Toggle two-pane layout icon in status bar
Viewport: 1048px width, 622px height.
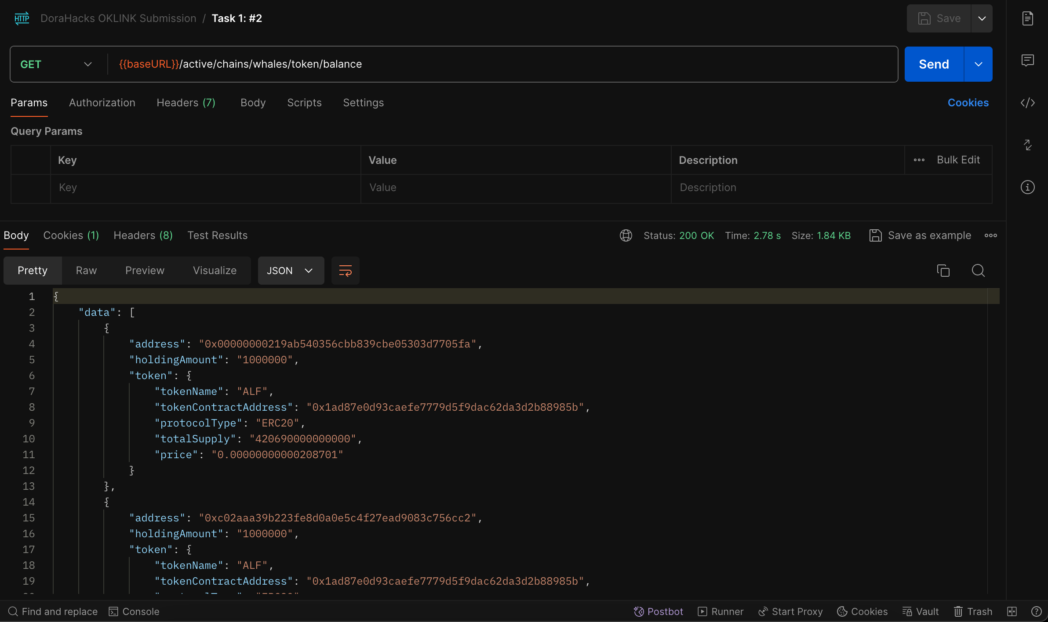(1012, 611)
